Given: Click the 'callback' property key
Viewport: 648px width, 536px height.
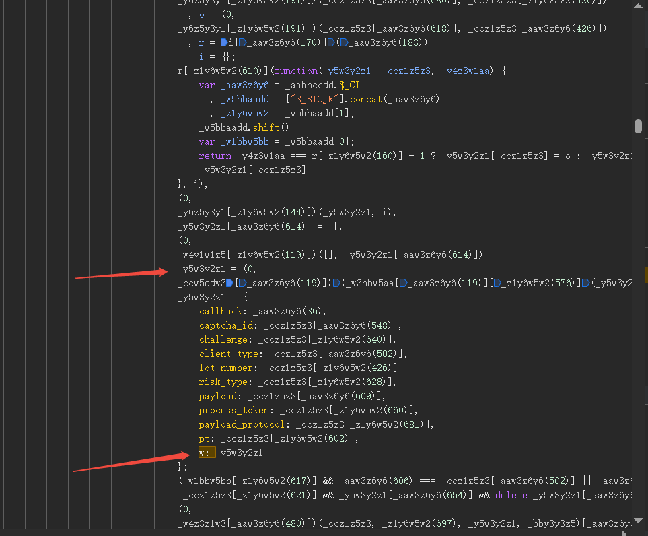Looking at the screenshot, I should coord(221,311).
